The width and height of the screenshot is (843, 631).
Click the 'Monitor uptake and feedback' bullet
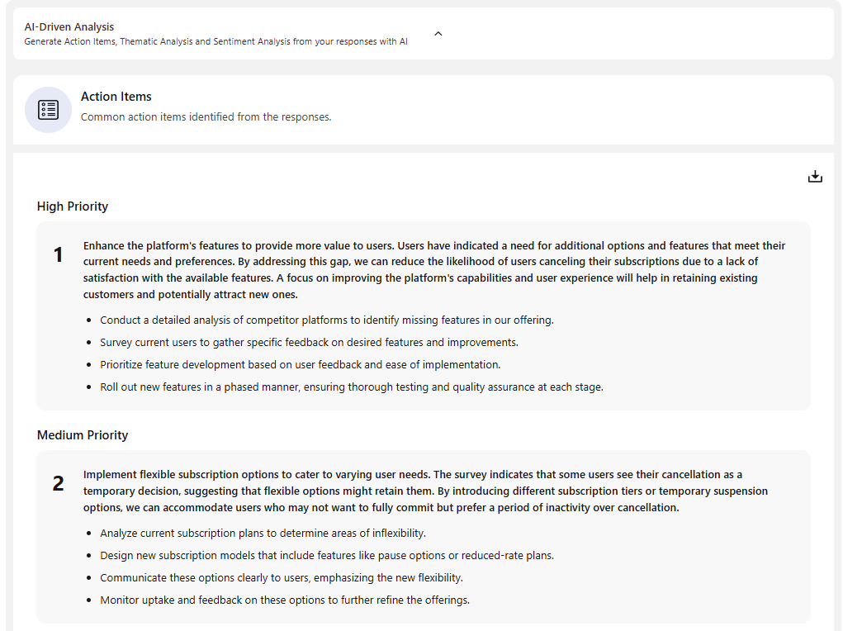click(x=285, y=600)
